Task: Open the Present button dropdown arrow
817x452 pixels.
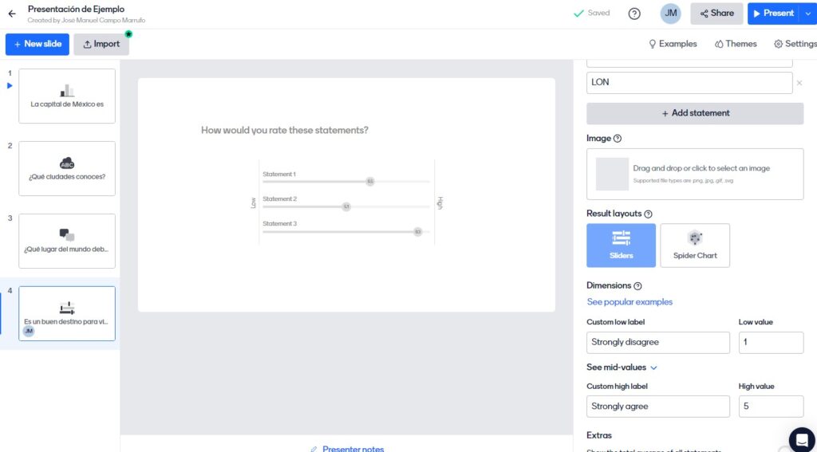Action: coord(807,14)
